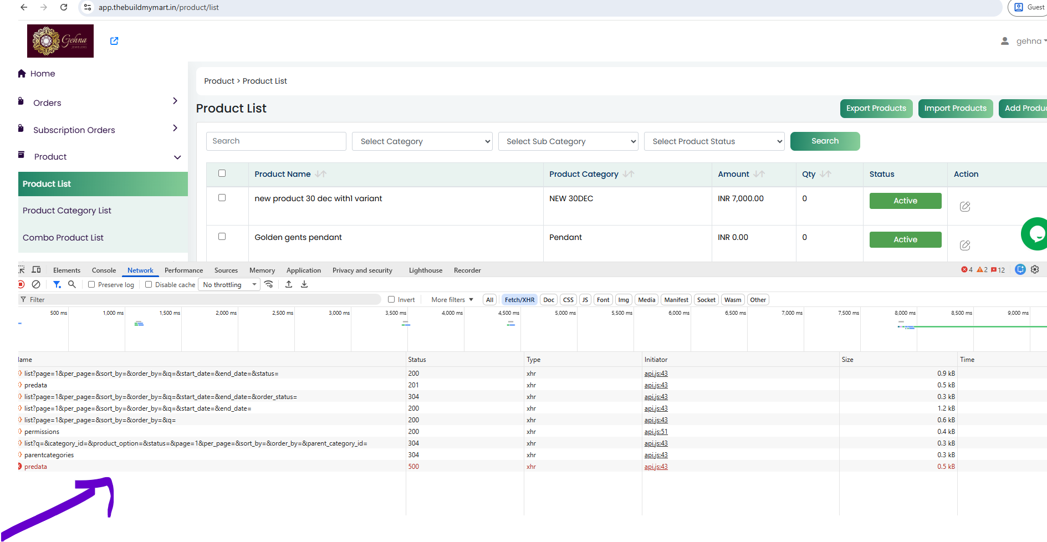Toggle the network filter funnel icon
Screen dimensions: 1047x542
57,284
